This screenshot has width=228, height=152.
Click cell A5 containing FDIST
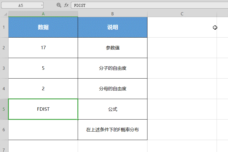(x=43, y=109)
